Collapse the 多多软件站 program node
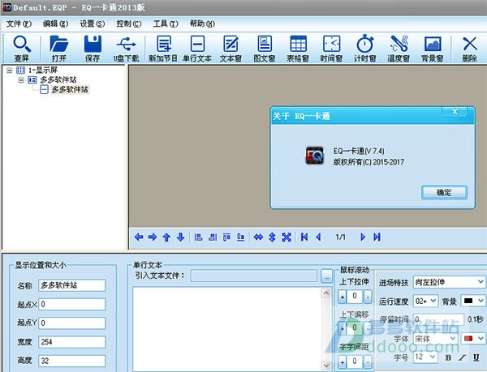 pyautogui.click(x=21, y=80)
